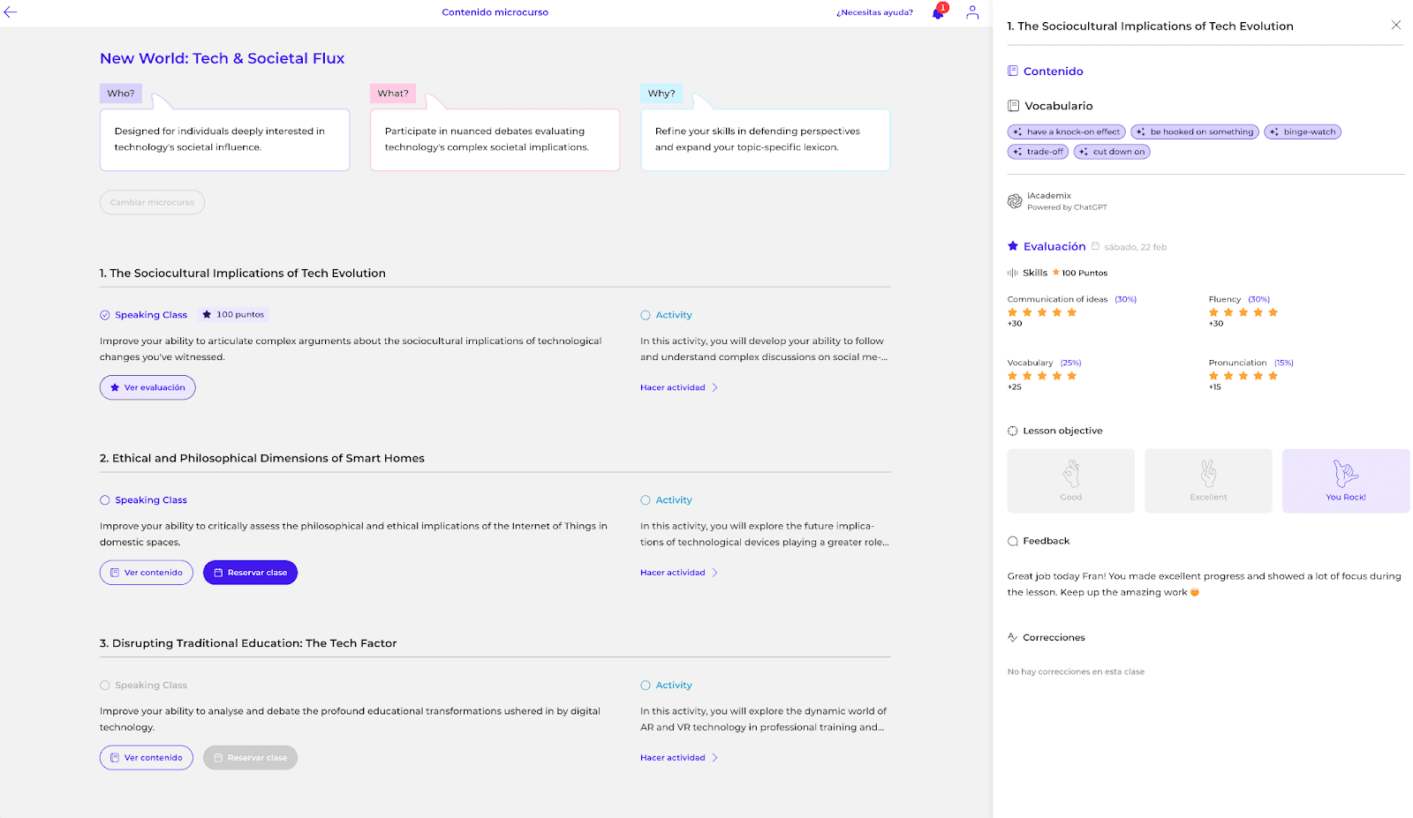Click the Evaluación star icon
1413x818 pixels.
pyautogui.click(x=1013, y=246)
